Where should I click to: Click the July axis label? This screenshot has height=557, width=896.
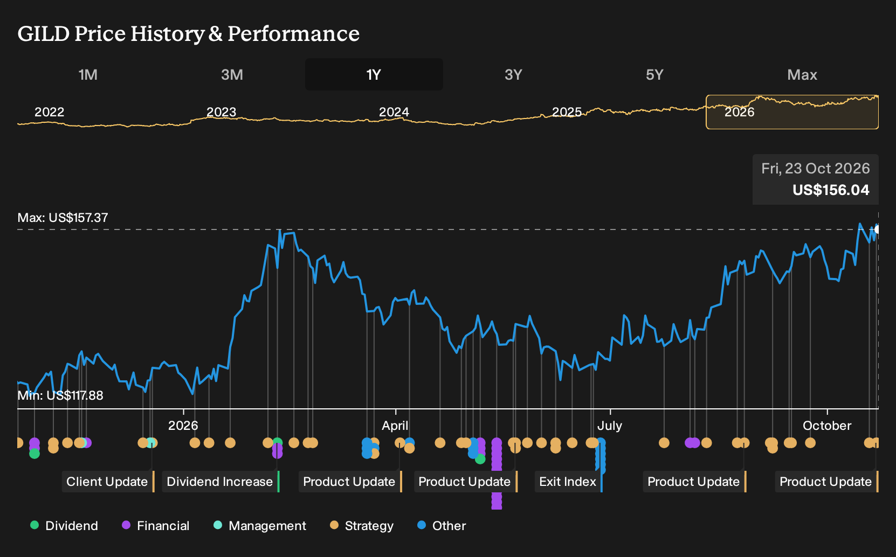coord(610,426)
